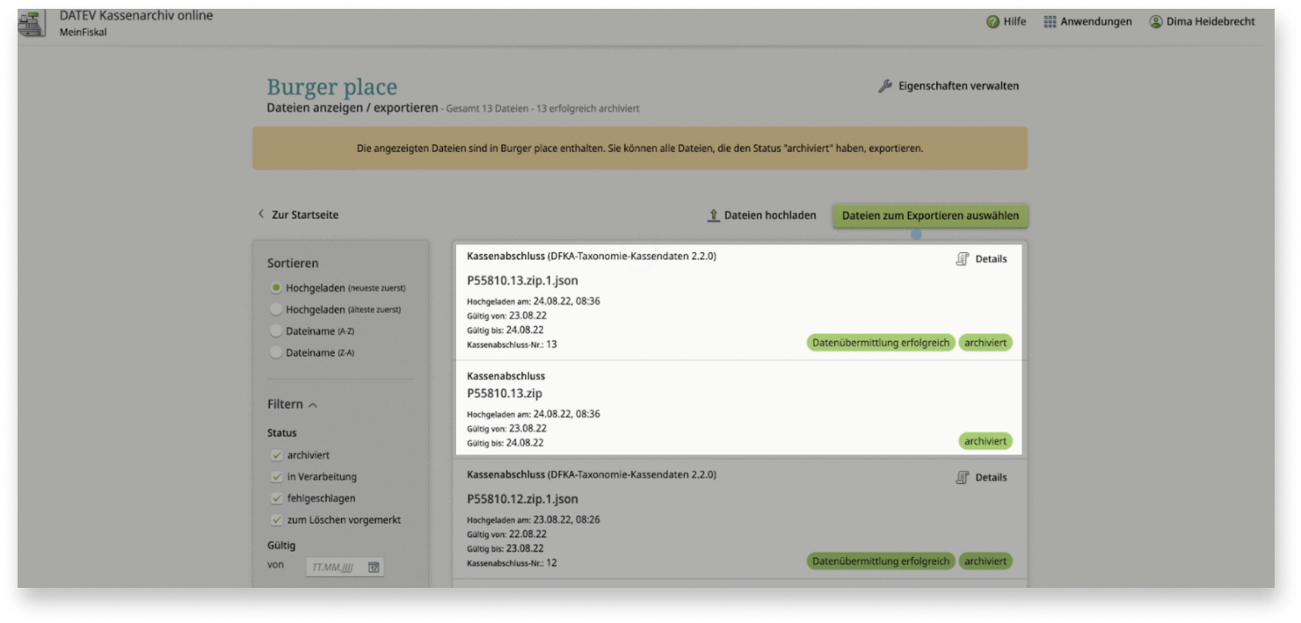Open the Anwendungen grid icon
1301x623 pixels.
point(1050,22)
